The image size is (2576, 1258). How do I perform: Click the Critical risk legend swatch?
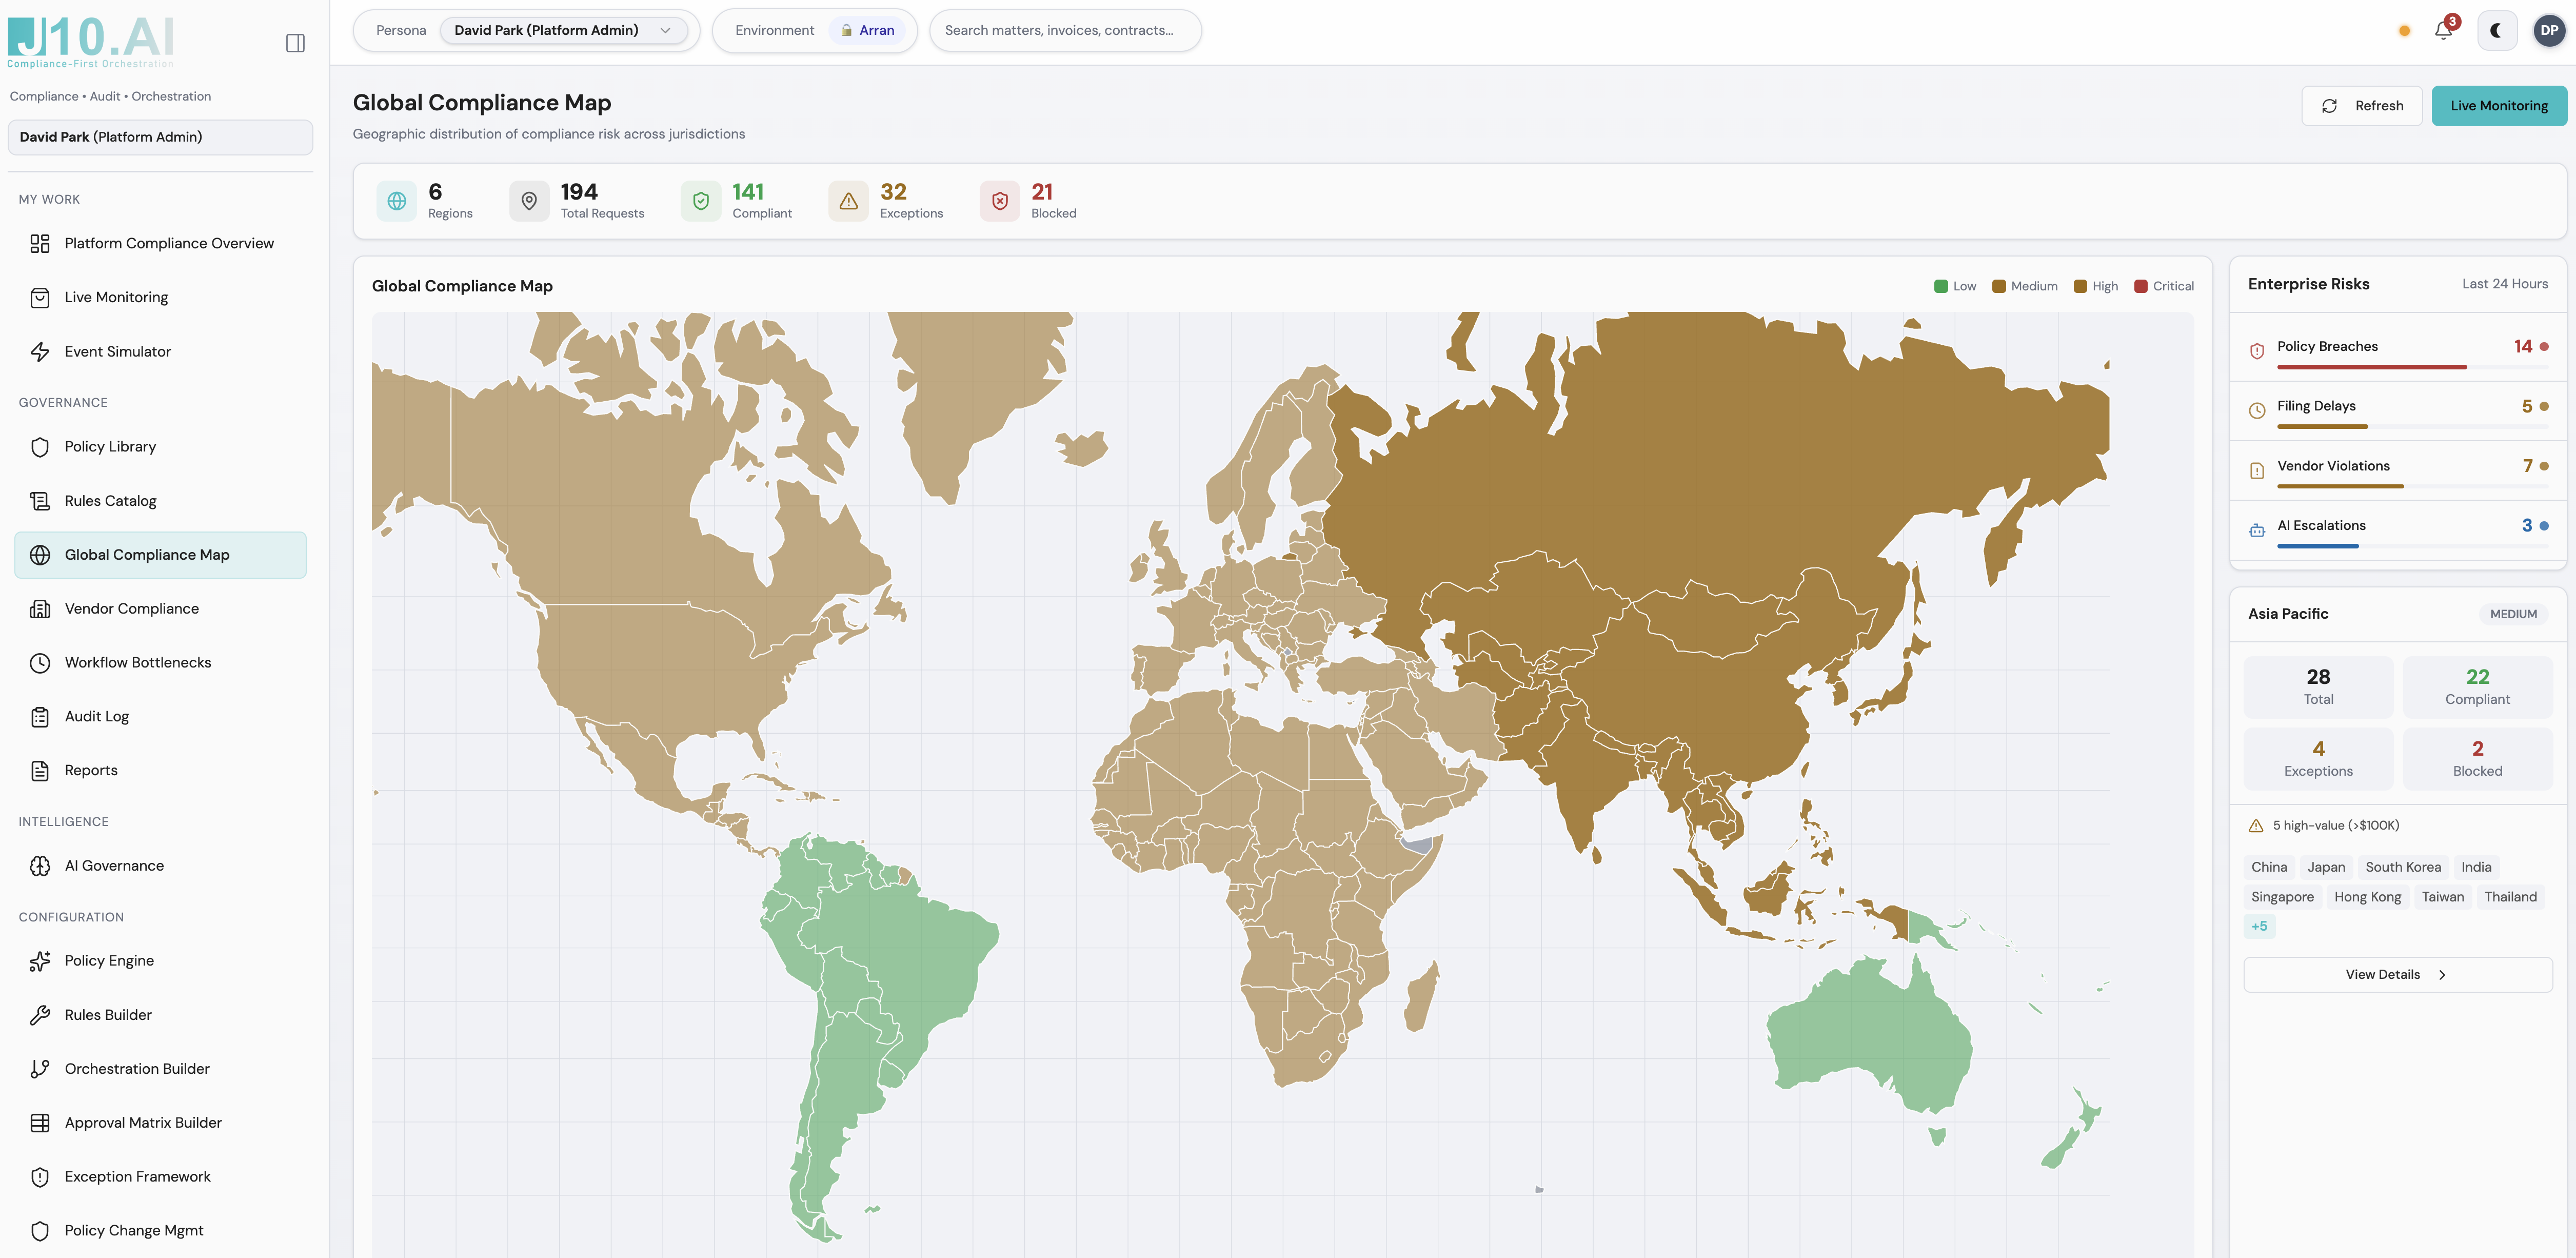2140,286
